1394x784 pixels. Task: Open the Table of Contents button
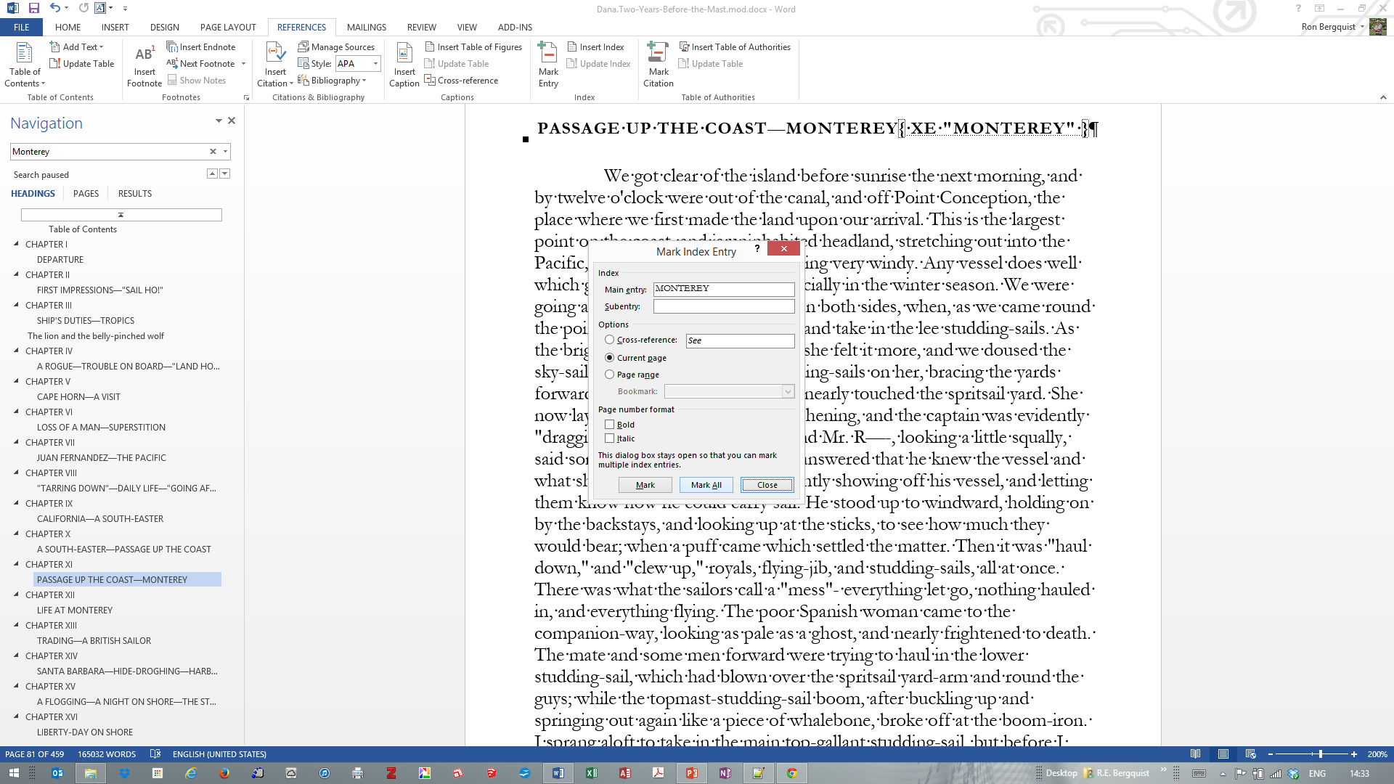[x=25, y=65]
